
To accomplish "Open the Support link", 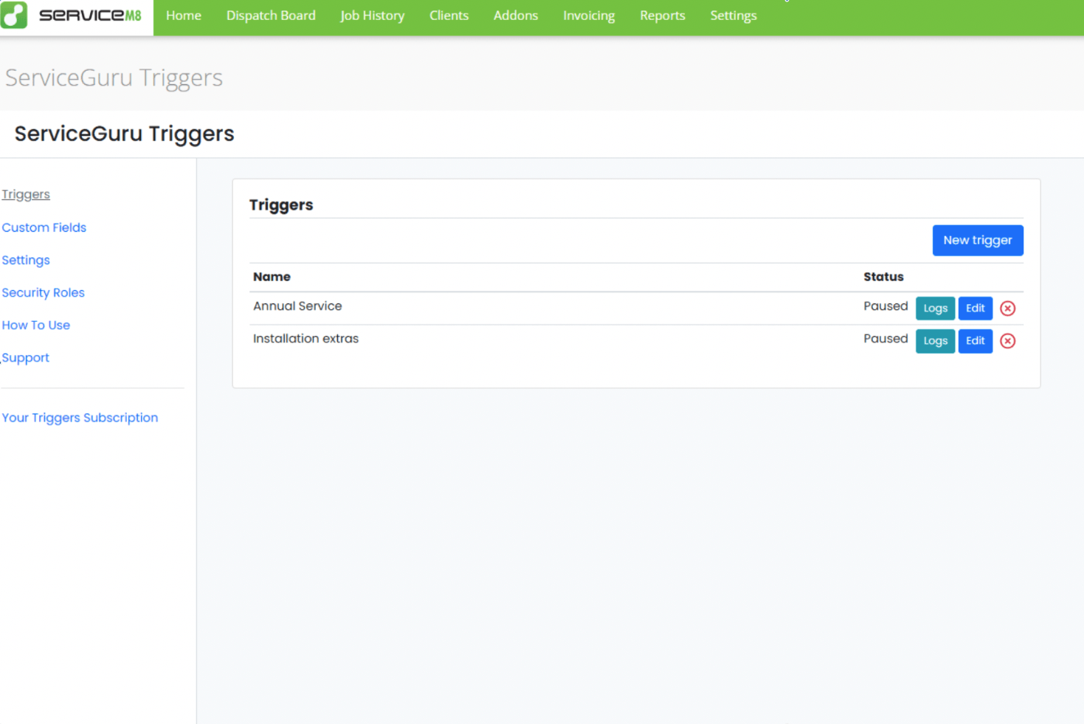I will pyautogui.click(x=26, y=358).
